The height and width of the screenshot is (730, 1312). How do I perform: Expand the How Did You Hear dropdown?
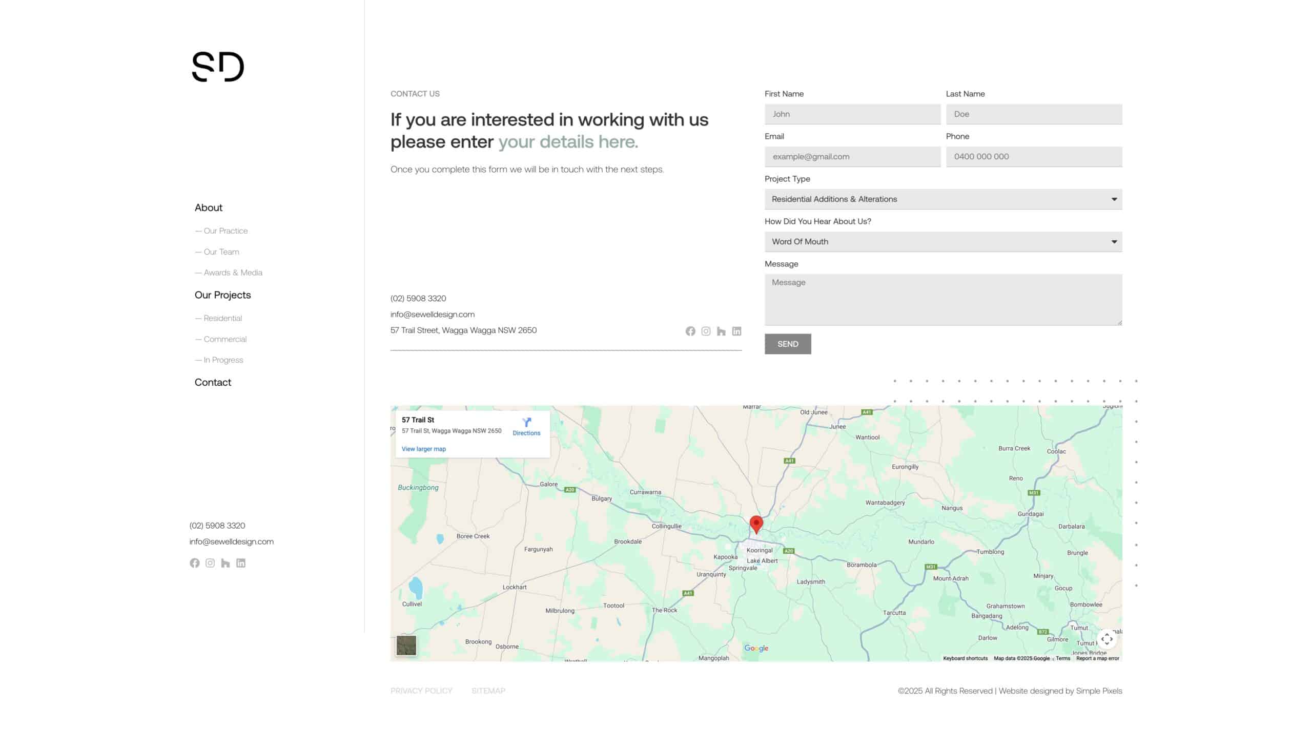[x=943, y=242]
